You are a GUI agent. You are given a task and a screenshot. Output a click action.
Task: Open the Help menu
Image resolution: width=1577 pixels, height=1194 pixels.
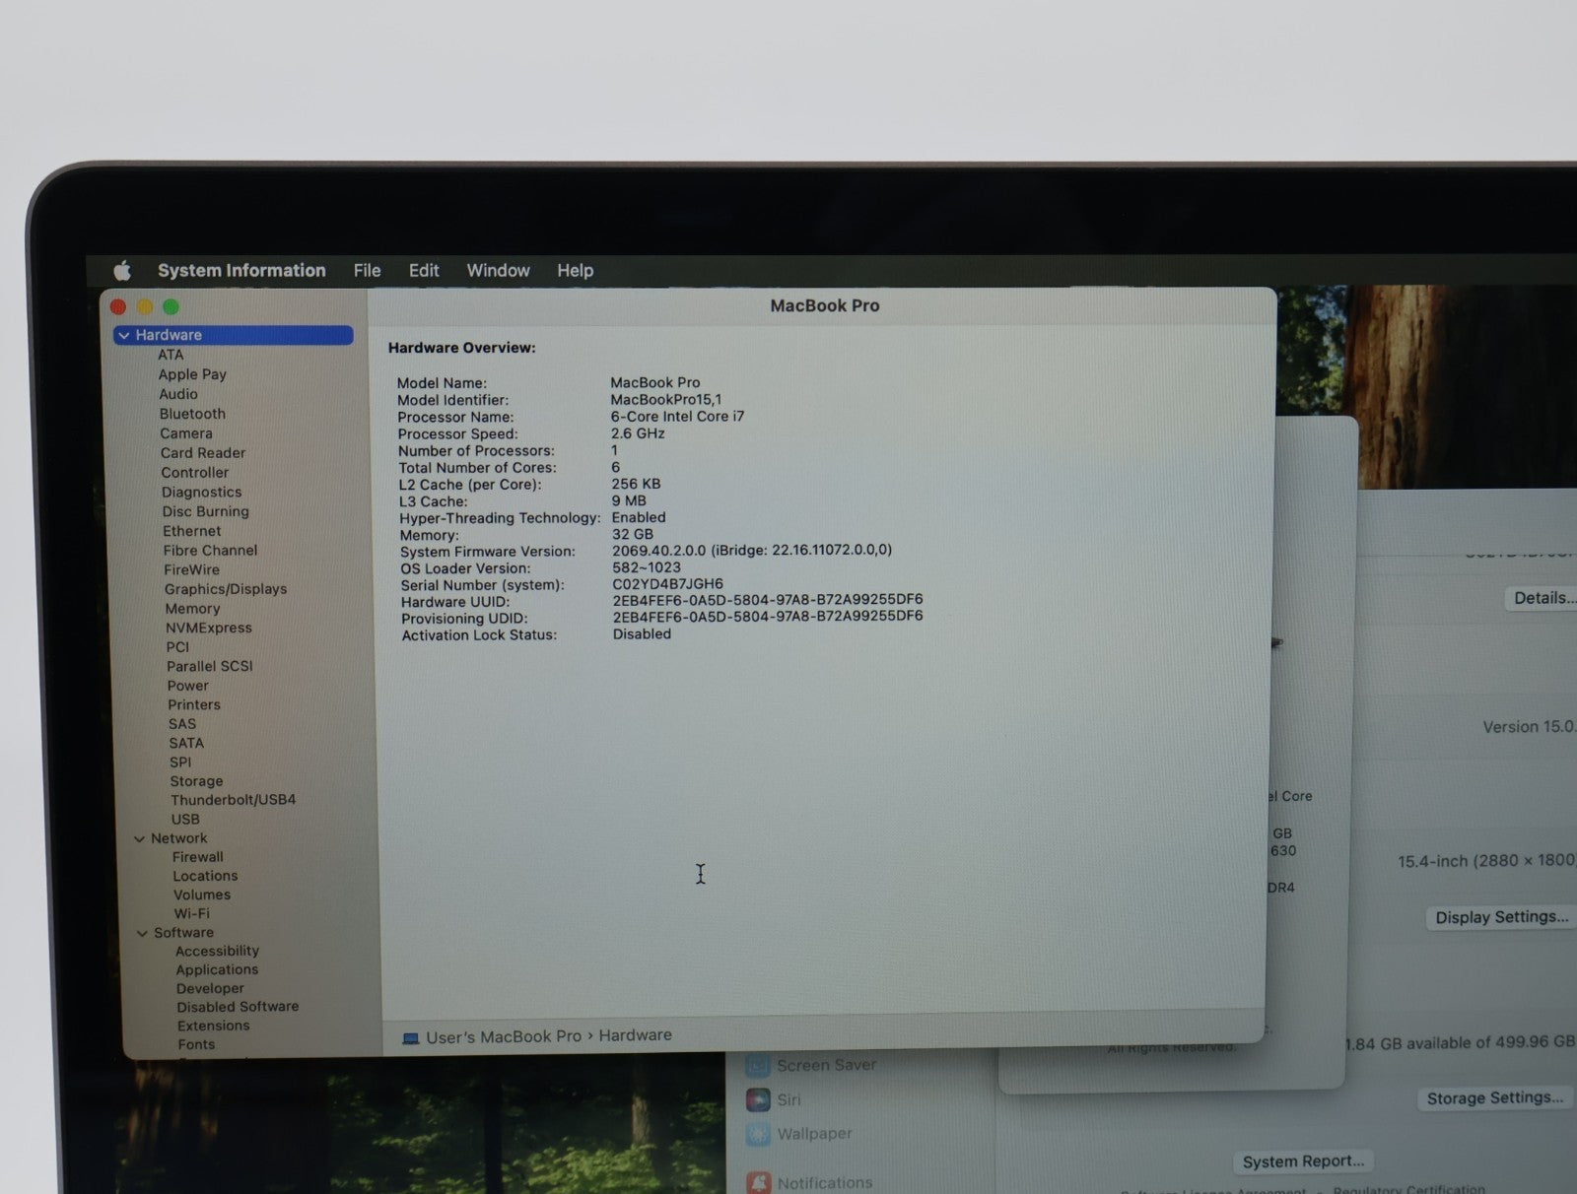[575, 271]
